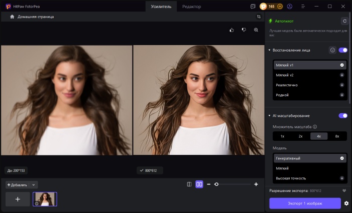Viewport: 352px width, 213px height.
Task: Switch to split slider compare view
Action: pos(189,184)
